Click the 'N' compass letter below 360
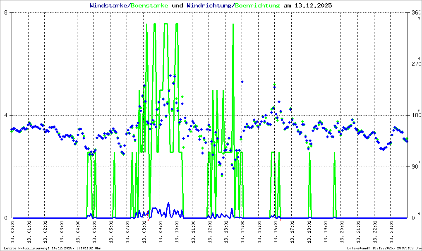Viewport: 422px width, 251px height. 419,18
